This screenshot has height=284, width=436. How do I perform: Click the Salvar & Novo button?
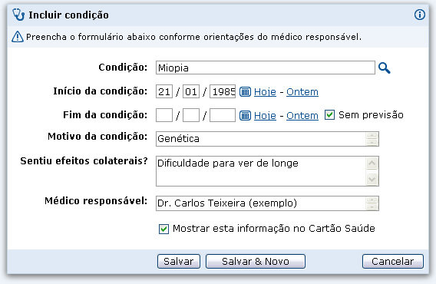coord(256,261)
